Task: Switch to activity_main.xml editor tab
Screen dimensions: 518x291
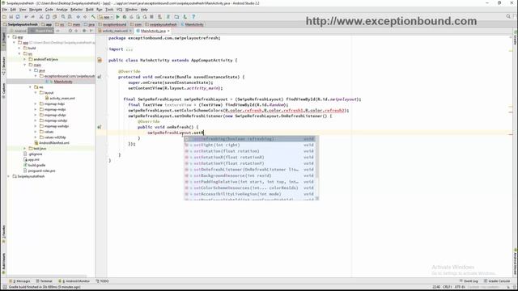Action: [x=115, y=31]
